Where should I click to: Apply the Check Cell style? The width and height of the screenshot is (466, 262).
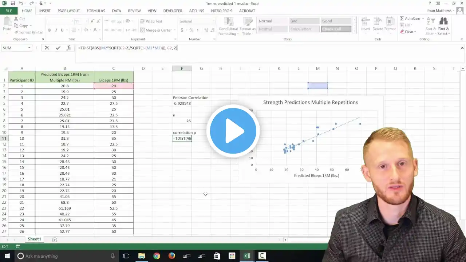(336, 29)
